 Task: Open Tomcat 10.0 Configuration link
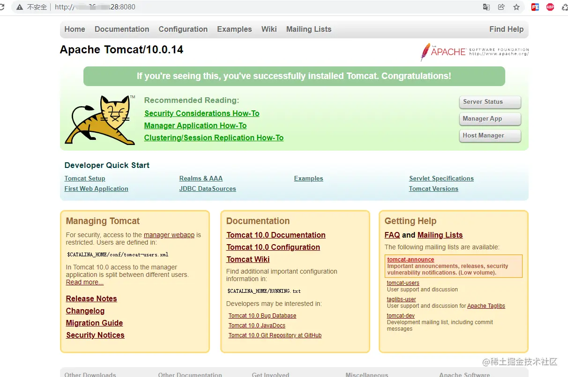(273, 247)
